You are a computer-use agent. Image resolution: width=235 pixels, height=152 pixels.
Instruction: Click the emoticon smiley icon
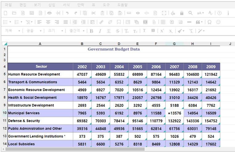tap(218, 22)
